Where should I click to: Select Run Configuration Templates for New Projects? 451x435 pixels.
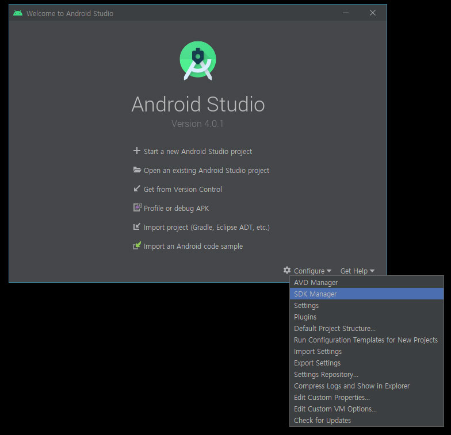366,340
